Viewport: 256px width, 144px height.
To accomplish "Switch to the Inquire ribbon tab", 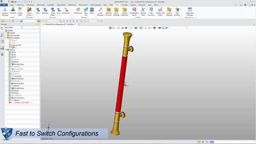I will pyautogui.click(x=133, y=5).
